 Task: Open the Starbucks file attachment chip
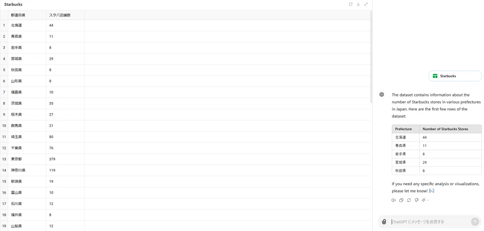(x=455, y=76)
